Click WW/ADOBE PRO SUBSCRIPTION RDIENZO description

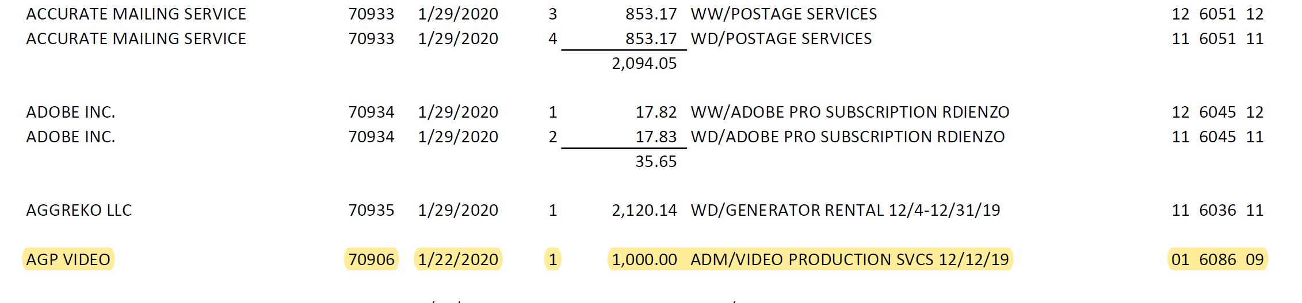point(850,112)
